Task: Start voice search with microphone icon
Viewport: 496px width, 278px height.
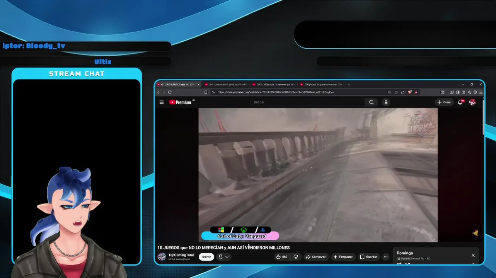Action: 386,102
